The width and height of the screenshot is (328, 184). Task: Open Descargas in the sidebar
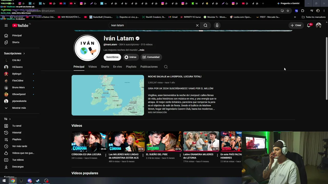point(18,167)
